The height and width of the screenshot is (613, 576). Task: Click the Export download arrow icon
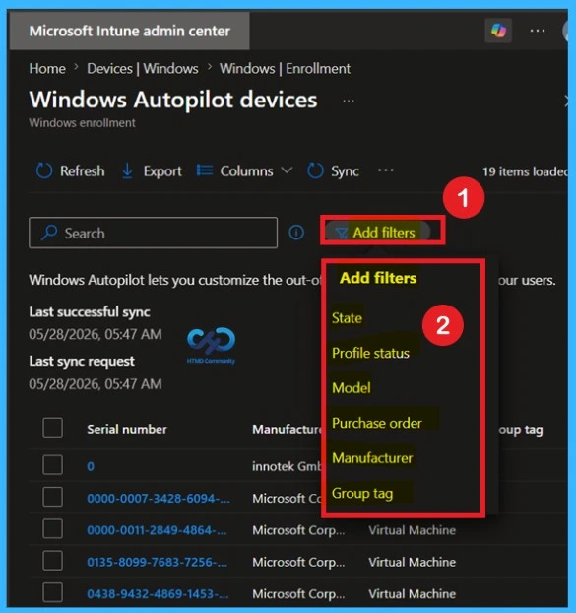click(x=127, y=171)
